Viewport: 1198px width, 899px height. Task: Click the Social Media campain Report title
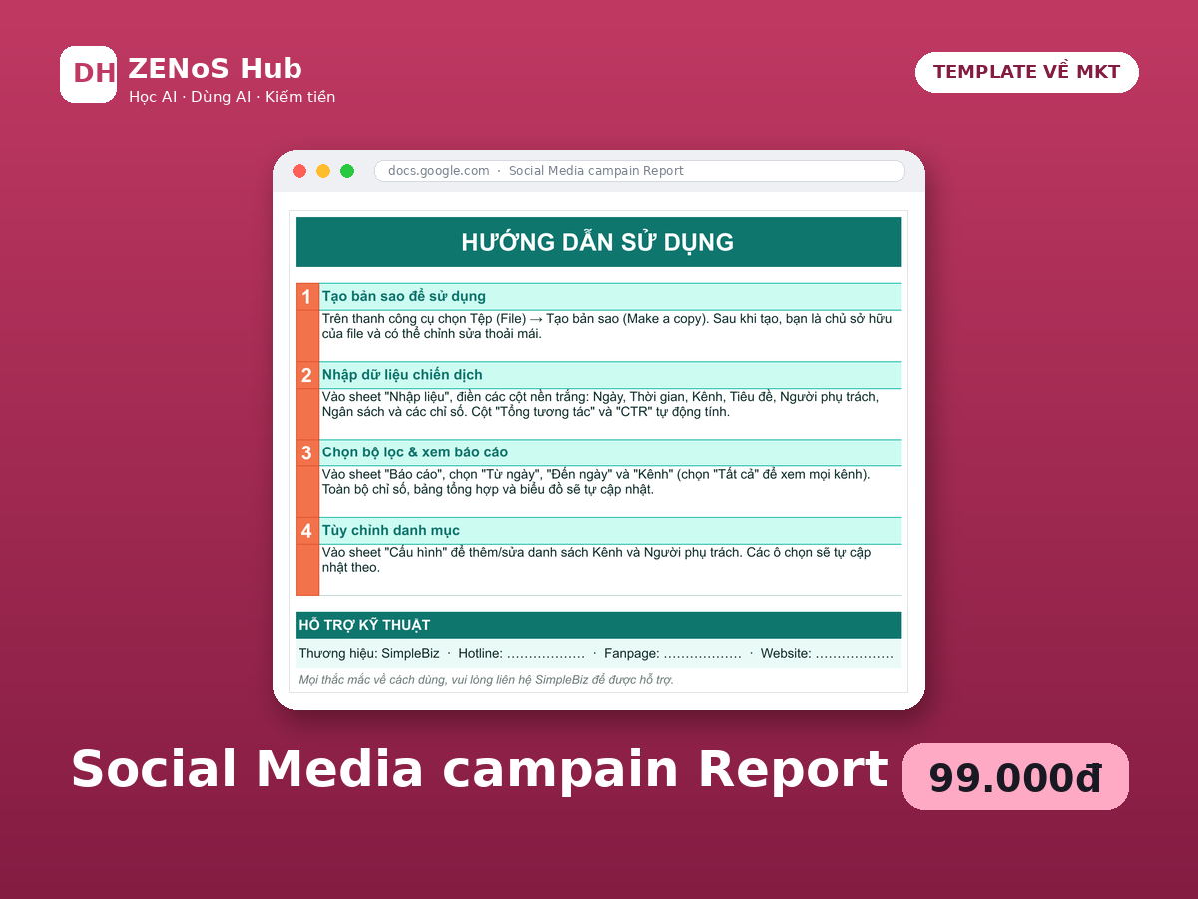click(479, 769)
